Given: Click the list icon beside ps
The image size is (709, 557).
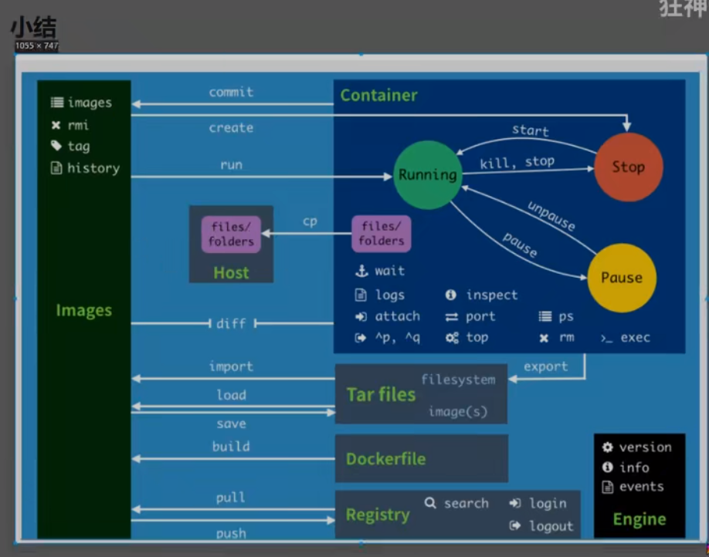Looking at the screenshot, I should coord(544,316).
